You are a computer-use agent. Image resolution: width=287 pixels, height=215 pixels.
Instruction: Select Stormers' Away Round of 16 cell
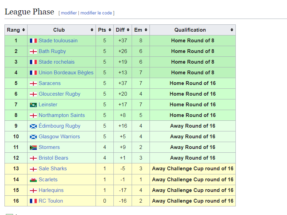tap(192, 147)
